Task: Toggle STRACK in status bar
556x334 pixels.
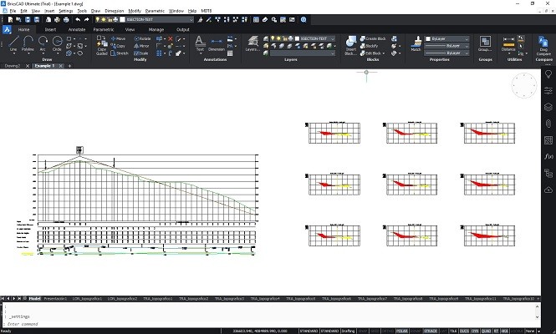Action: [431, 331]
